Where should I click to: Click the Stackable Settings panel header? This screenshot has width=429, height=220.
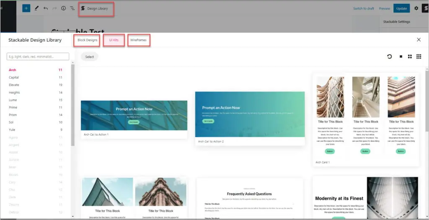[396, 22]
